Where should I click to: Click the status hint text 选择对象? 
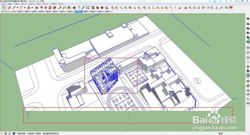click(21, 134)
